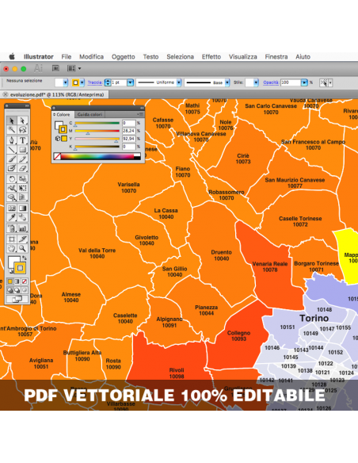Activate None mode button in tools panel
358x463 pixels.
pos(25,281)
